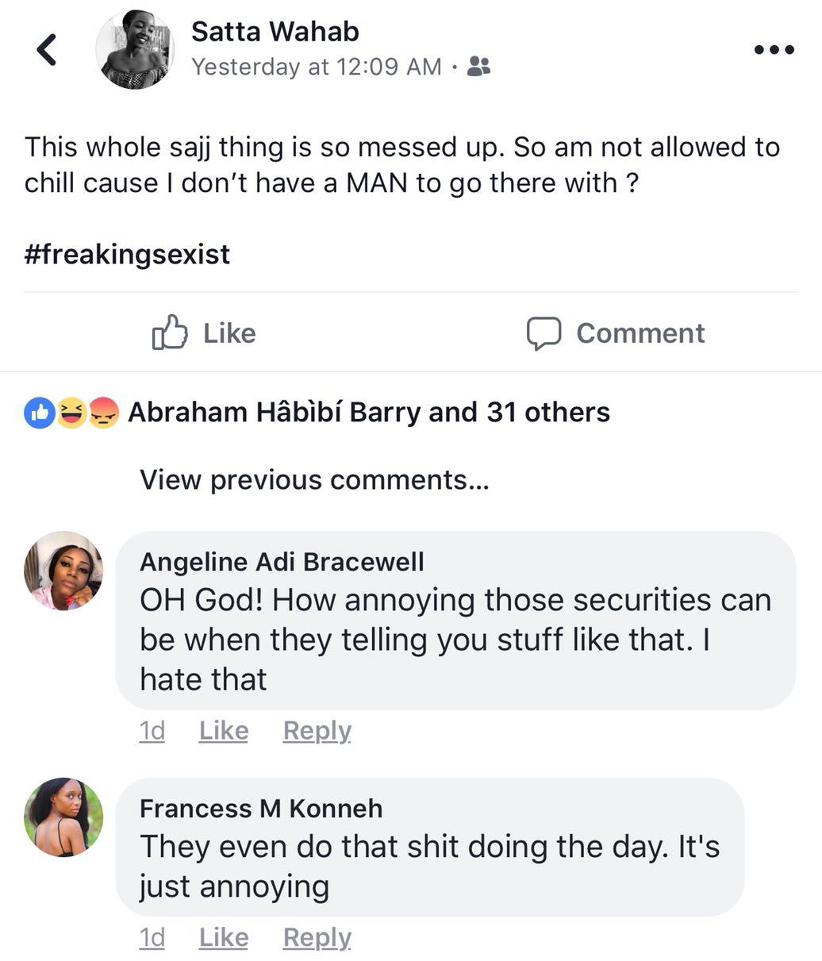Tap the thumbs-up Like icon
822x961 pixels.
[169, 333]
